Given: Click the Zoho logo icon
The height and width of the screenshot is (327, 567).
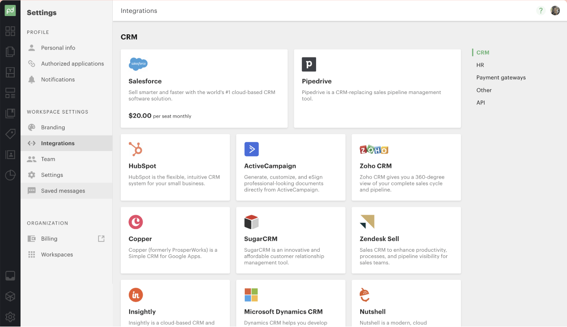Looking at the screenshot, I should pyautogui.click(x=374, y=150).
